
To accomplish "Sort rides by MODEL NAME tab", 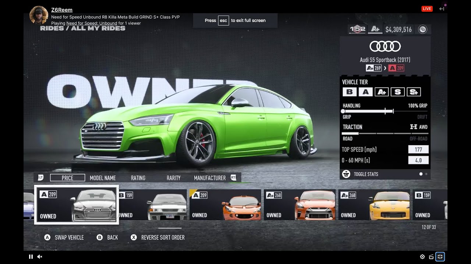I will (103, 178).
